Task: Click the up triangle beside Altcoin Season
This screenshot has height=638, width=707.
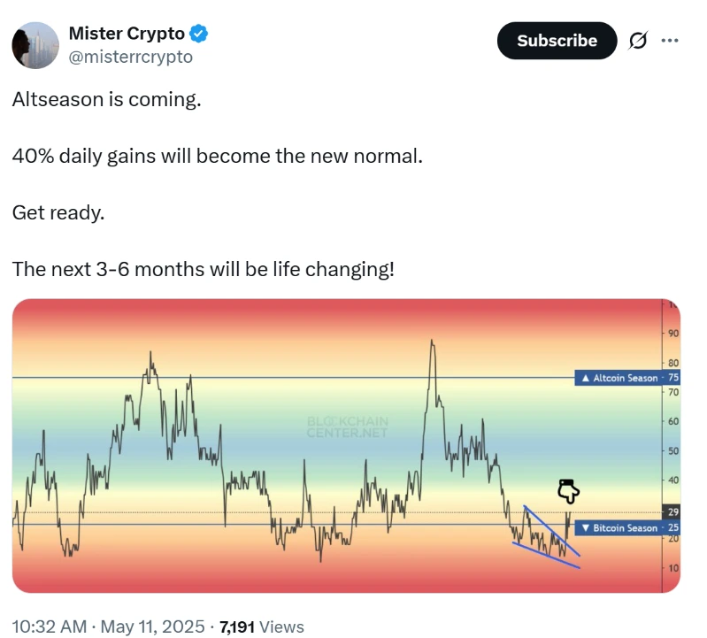Action: pos(585,378)
